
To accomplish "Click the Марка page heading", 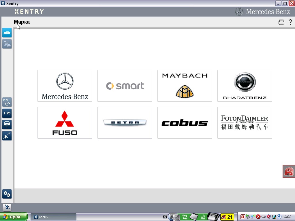I will click(x=22, y=22).
